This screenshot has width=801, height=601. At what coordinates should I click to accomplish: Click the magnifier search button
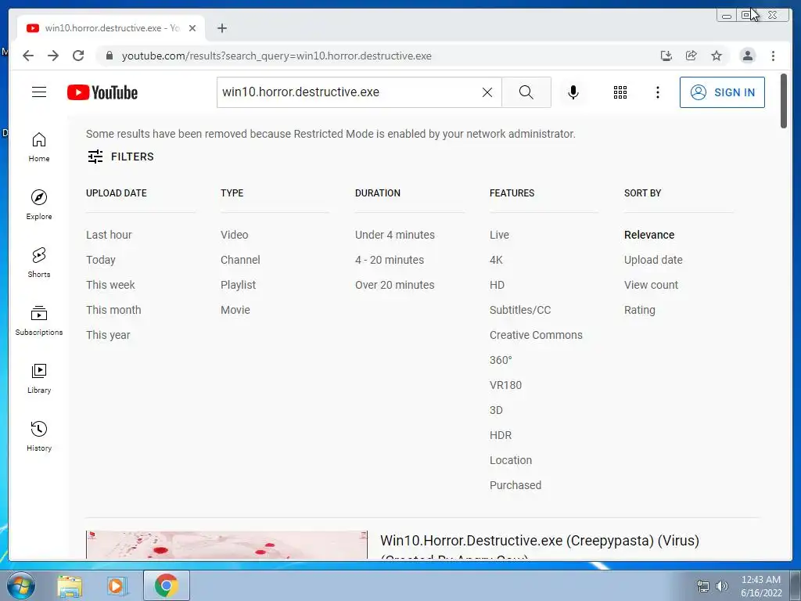point(526,92)
